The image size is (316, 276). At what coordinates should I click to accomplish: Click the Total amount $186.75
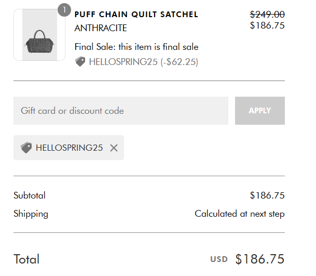click(x=260, y=259)
